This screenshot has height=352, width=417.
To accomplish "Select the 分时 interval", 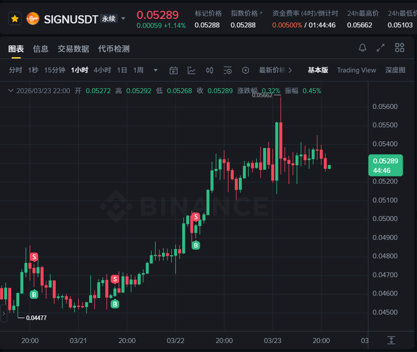I will [15, 70].
